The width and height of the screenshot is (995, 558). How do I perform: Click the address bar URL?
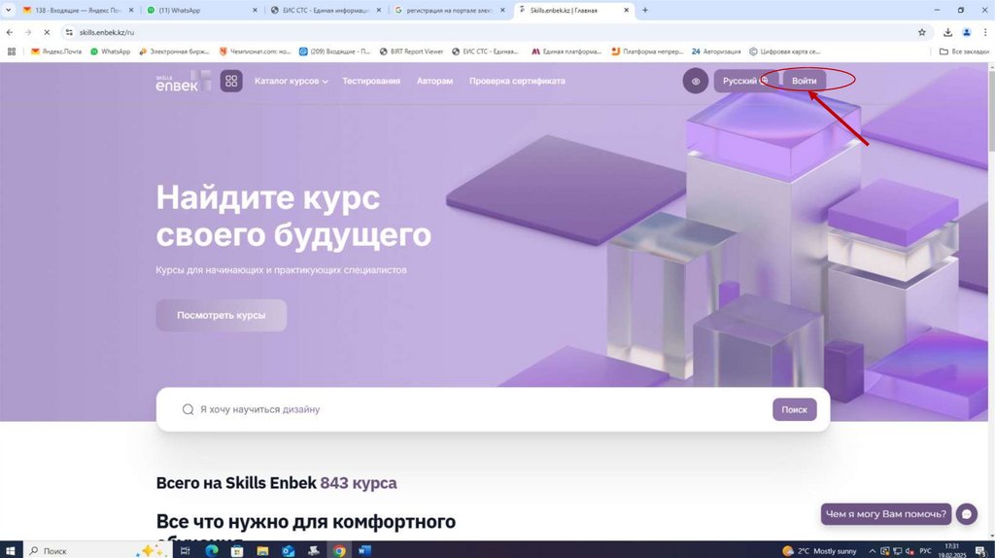(107, 32)
